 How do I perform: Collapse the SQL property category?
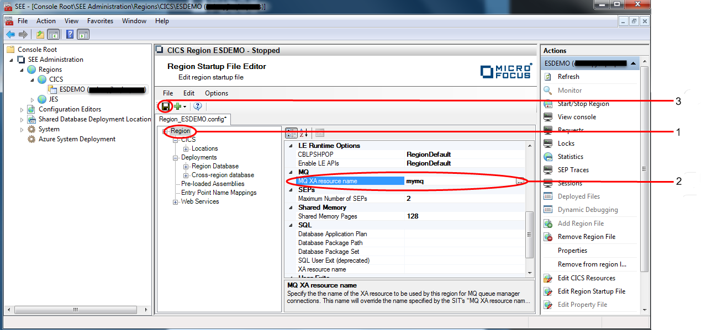291,225
